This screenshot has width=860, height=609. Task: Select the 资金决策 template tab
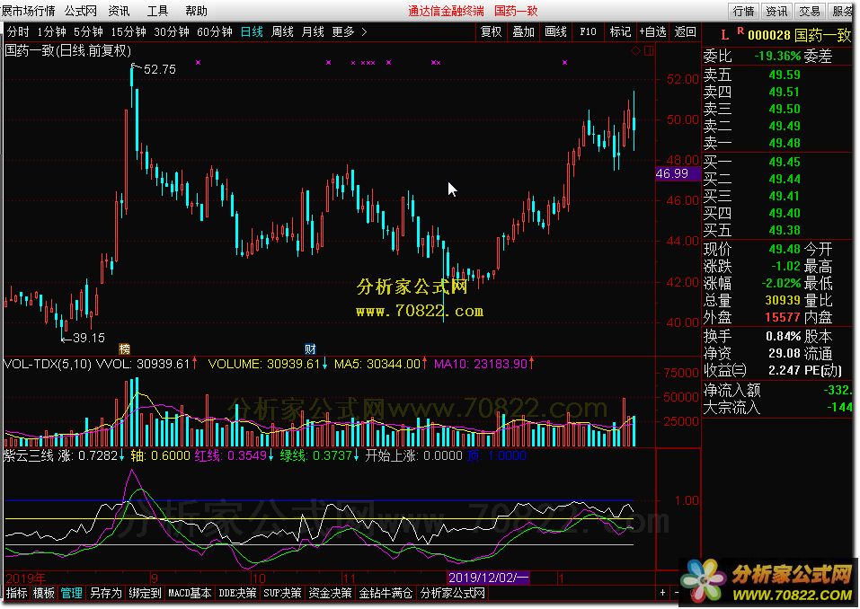coord(330,593)
